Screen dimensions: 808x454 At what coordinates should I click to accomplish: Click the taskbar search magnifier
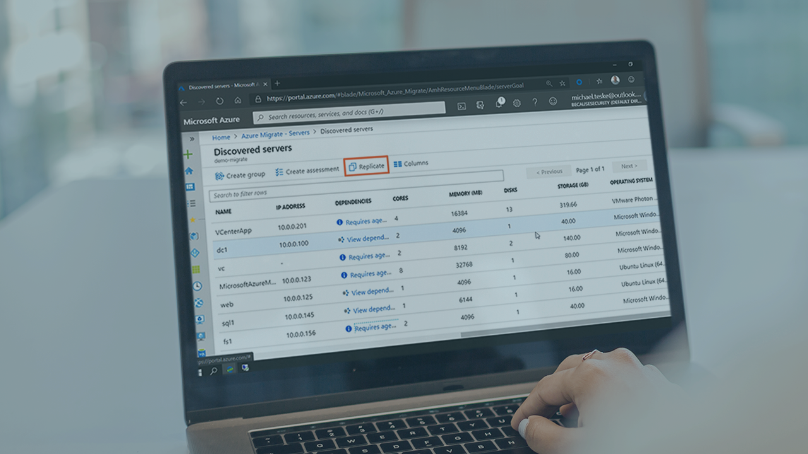[x=213, y=371]
